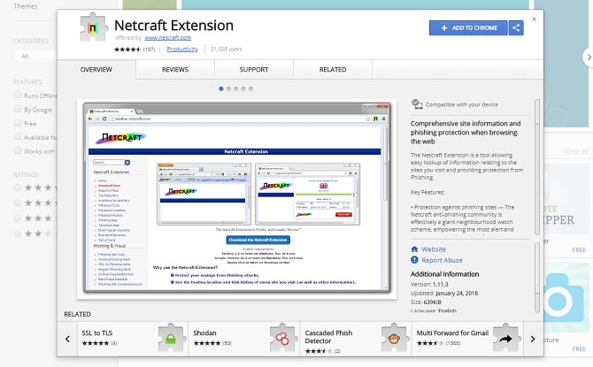Click the Updated January 24, 2018 text

coord(444,294)
